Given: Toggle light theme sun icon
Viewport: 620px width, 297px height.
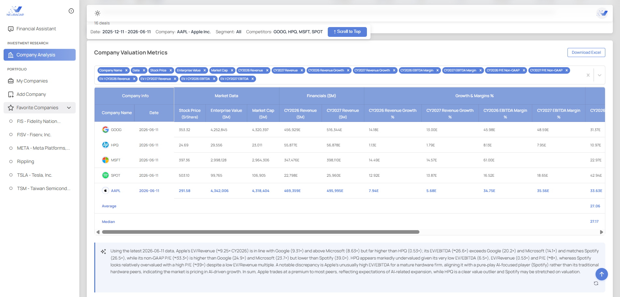Looking at the screenshot, I should 98,13.
